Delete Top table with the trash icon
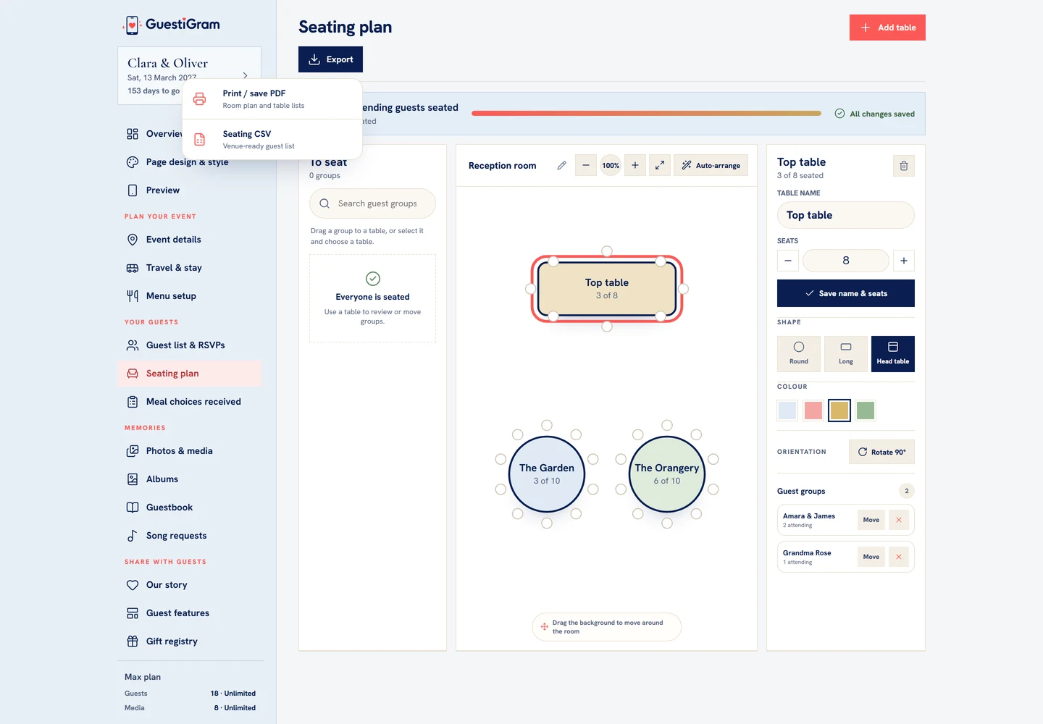 pos(904,166)
